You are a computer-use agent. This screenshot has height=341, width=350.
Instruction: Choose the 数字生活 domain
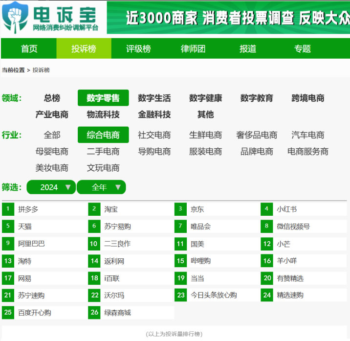[154, 98]
